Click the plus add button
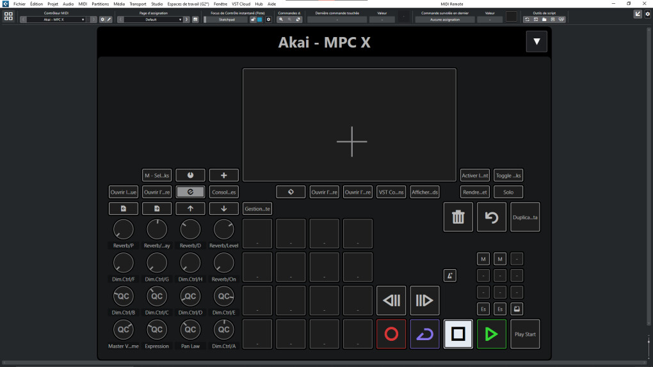This screenshot has height=367, width=653. pyautogui.click(x=223, y=175)
